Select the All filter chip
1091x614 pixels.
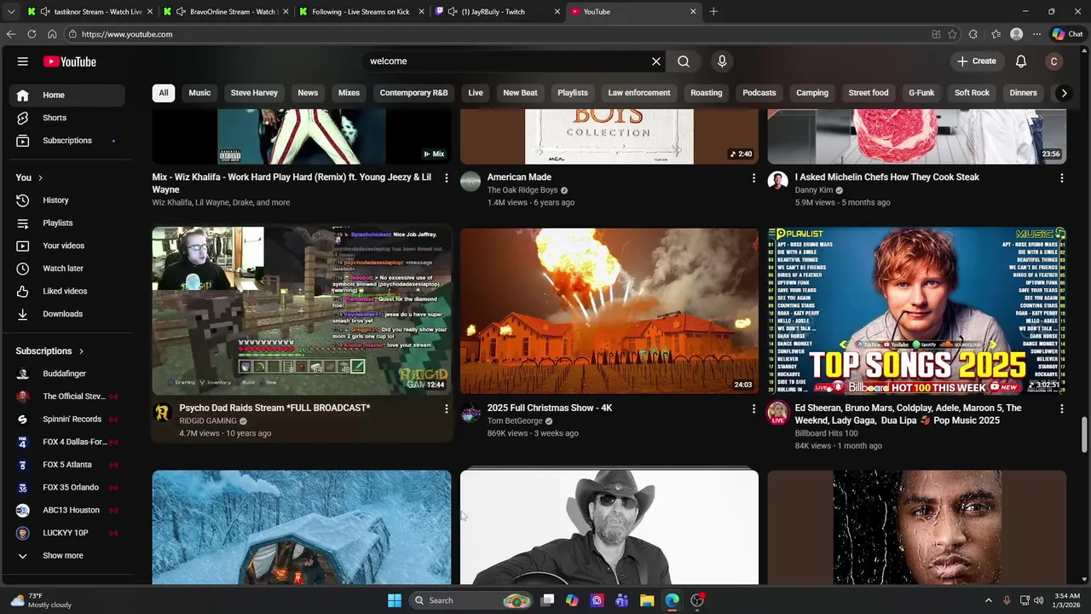click(164, 93)
